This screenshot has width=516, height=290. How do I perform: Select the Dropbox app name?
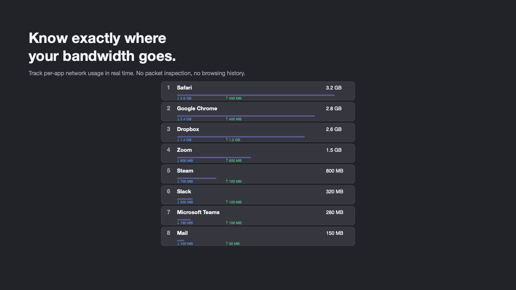click(x=188, y=129)
